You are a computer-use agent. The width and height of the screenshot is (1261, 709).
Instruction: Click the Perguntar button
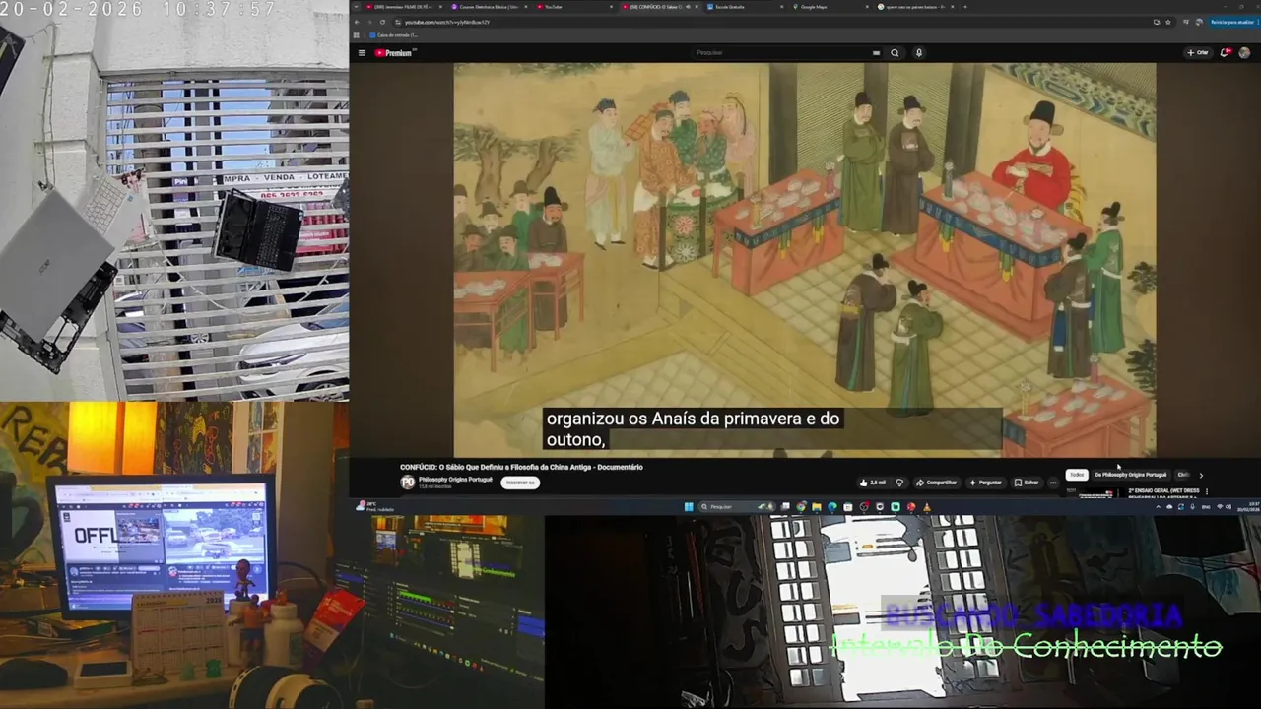coord(984,483)
